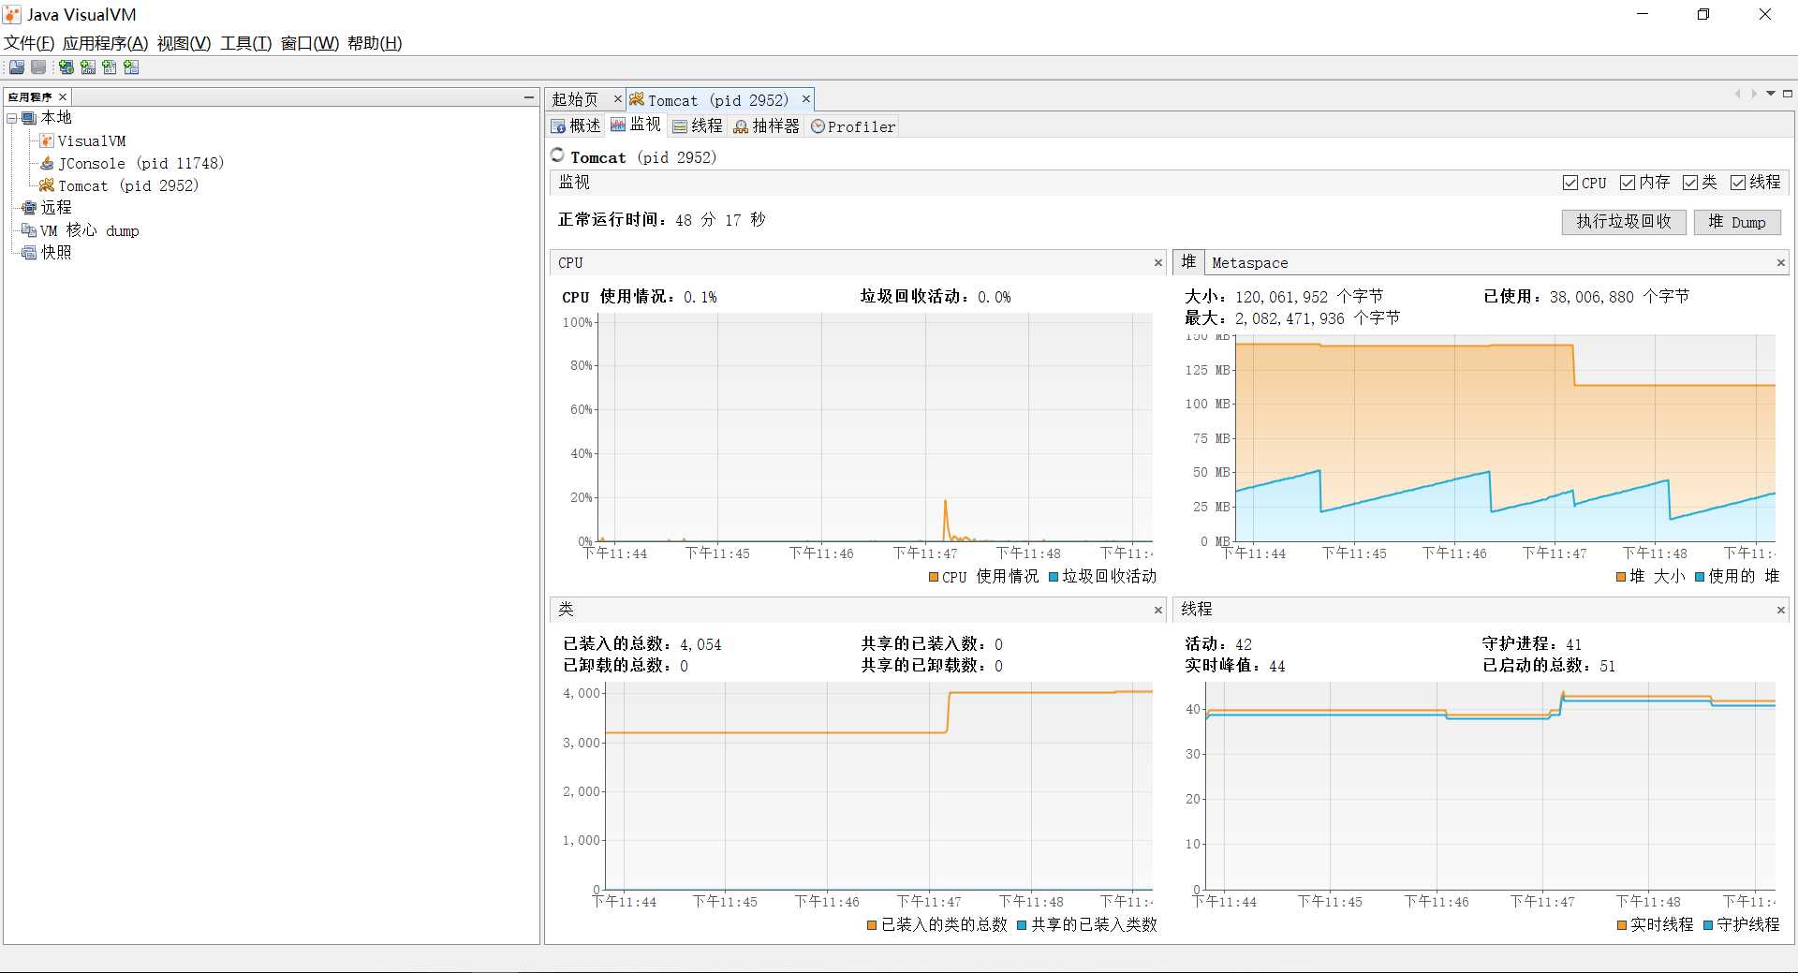Close the 应用程序 panel tab
This screenshot has width=1798, height=973.
point(63,96)
